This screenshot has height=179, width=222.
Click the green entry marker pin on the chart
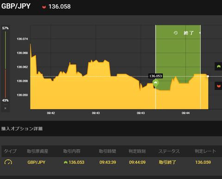pyautogui.click(x=155, y=83)
